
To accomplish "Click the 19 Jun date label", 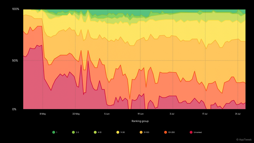I will (140, 114).
